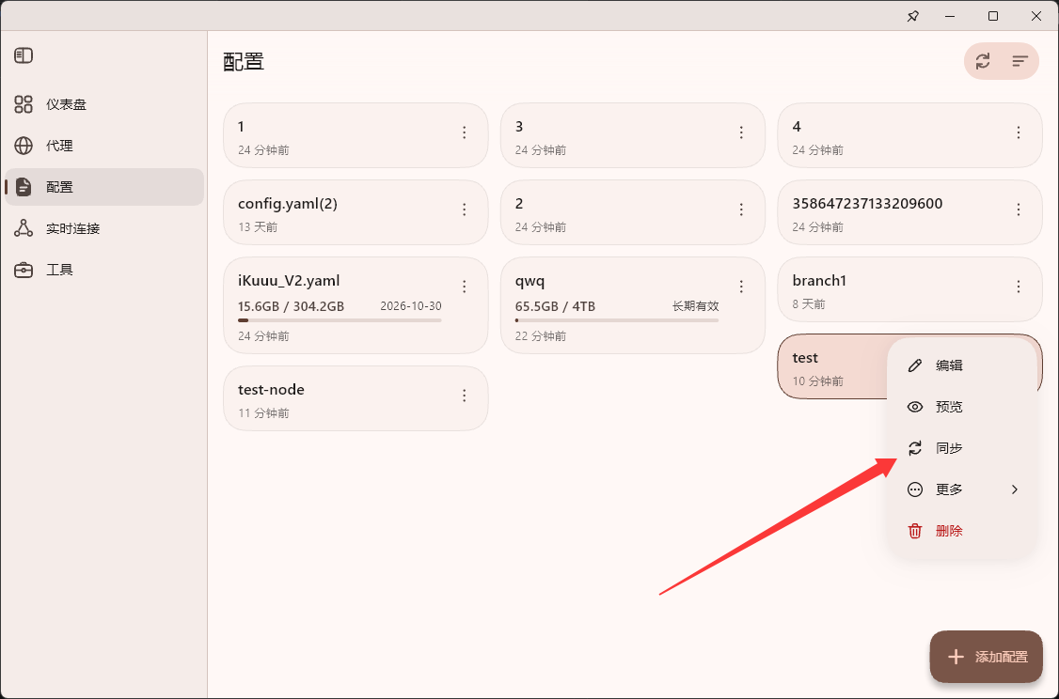
Task: Click 同步 in the context menu
Action: point(962,448)
